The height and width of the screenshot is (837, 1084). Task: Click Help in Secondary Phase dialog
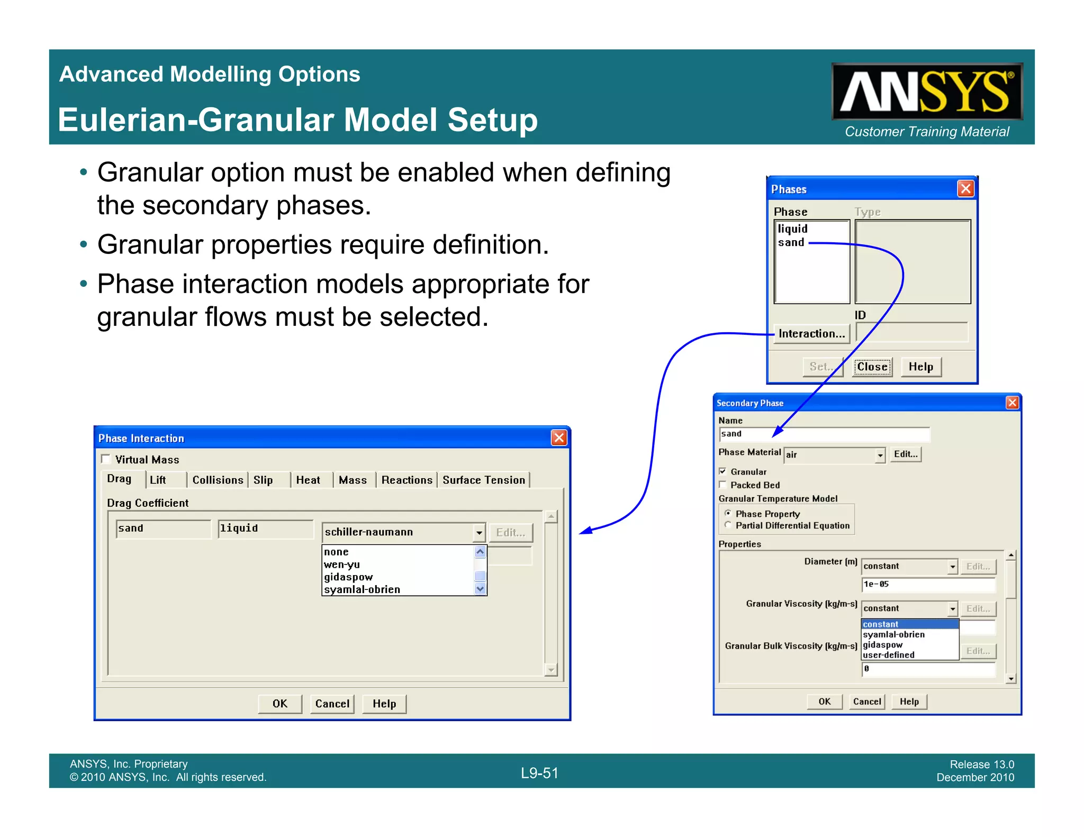[909, 702]
